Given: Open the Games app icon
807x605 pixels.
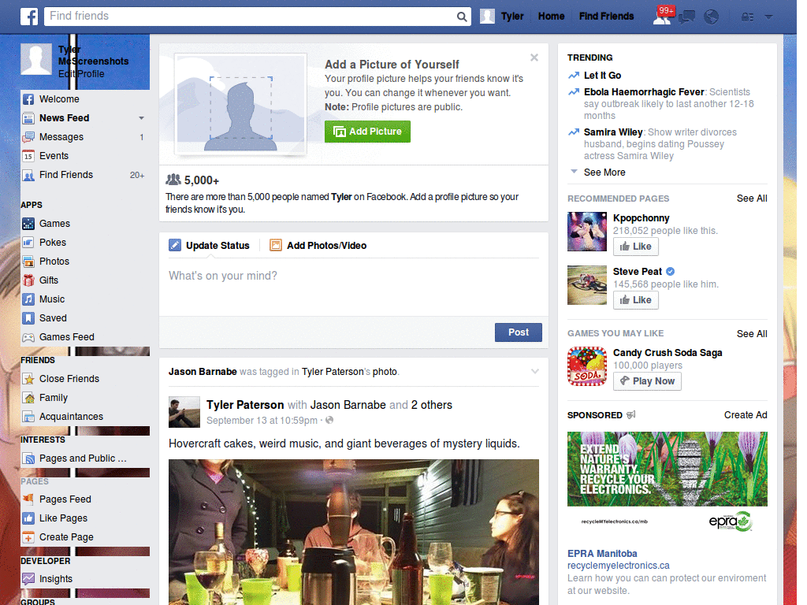Looking at the screenshot, I should [x=28, y=224].
